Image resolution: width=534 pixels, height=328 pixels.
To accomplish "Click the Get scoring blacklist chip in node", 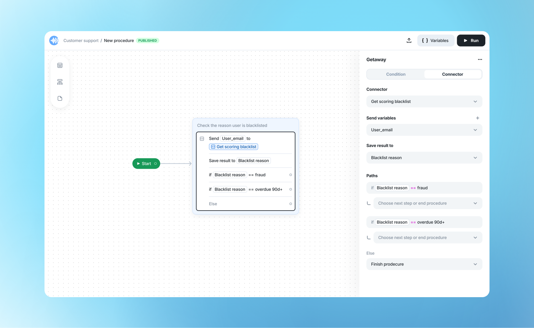I will pyautogui.click(x=233, y=147).
